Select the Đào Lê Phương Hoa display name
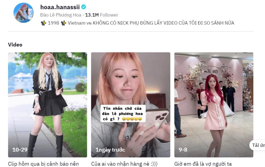 [x=61, y=15]
